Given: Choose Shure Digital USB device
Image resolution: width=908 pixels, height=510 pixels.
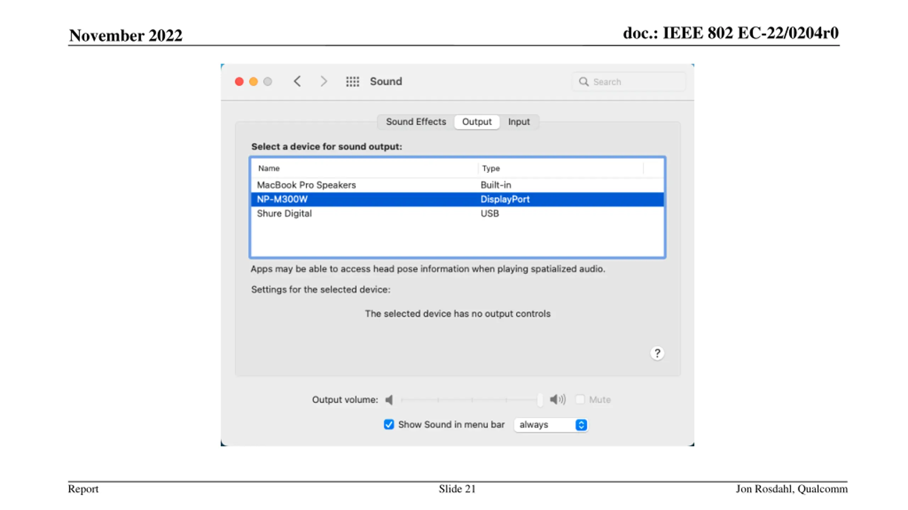Looking at the screenshot, I should tap(457, 214).
